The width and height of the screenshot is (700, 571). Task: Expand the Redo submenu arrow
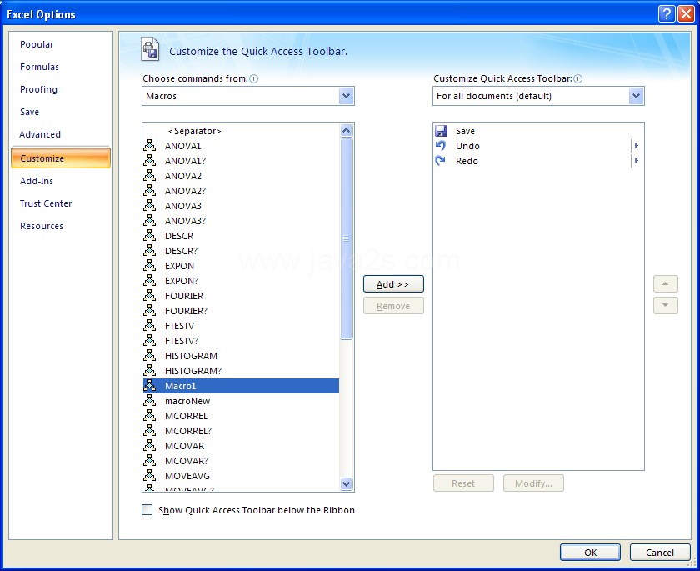tap(637, 161)
